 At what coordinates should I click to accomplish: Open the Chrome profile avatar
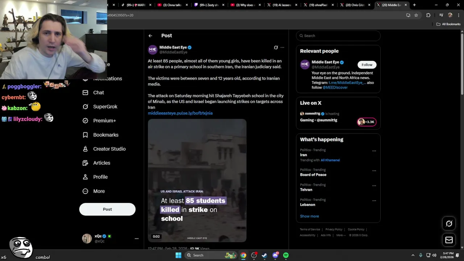pos(450,15)
